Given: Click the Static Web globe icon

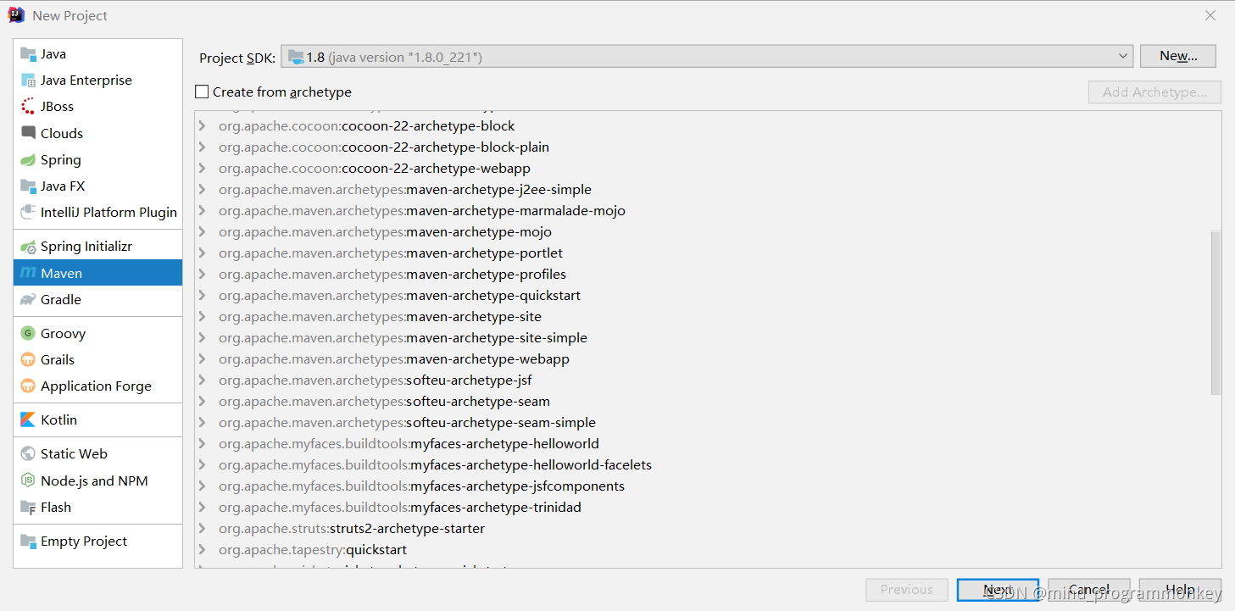Looking at the screenshot, I should click(28, 454).
